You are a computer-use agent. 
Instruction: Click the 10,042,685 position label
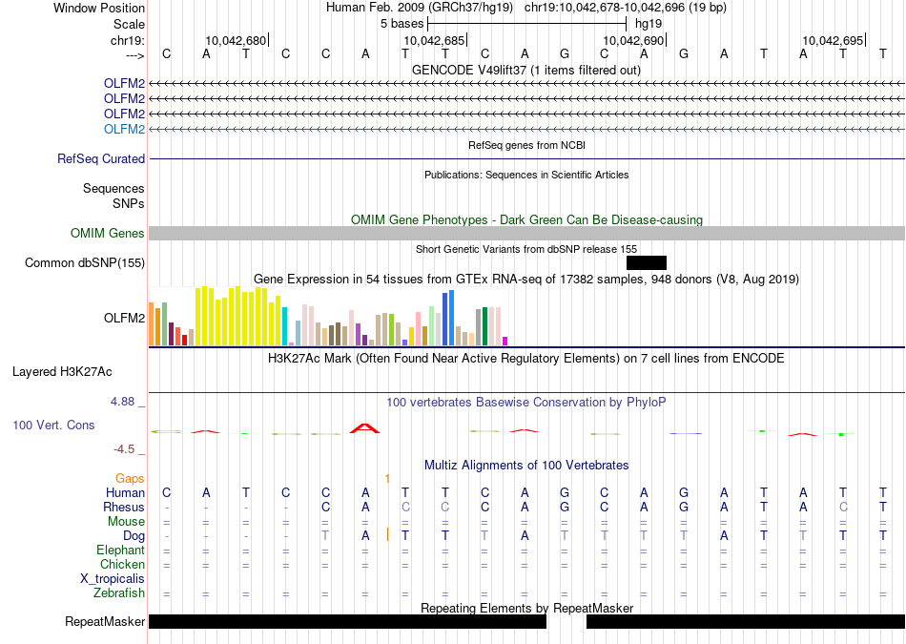pos(434,40)
